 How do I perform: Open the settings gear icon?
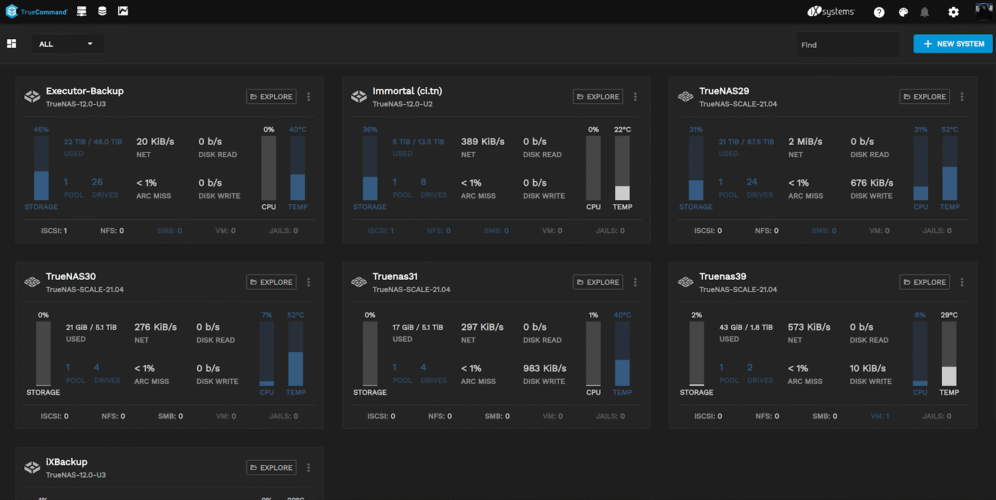(x=954, y=12)
